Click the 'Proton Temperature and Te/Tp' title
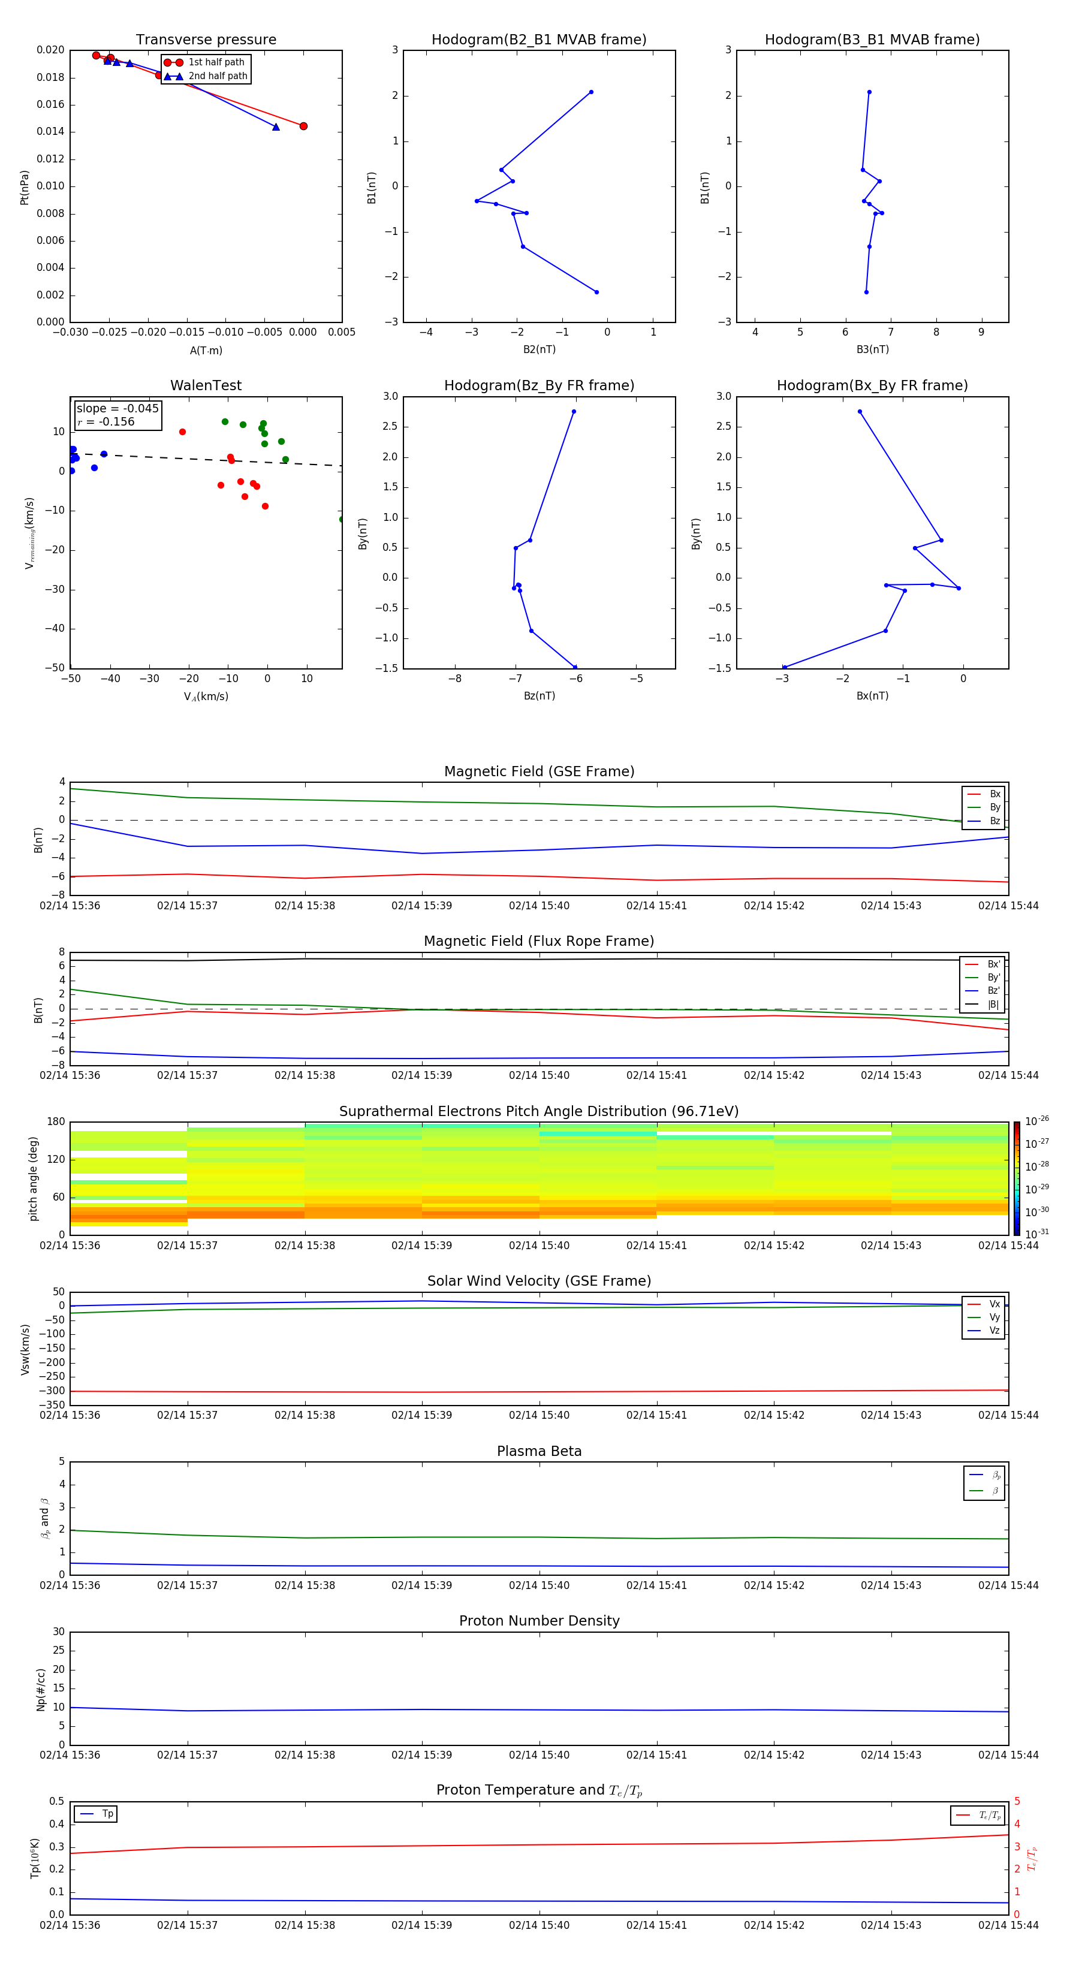Viewport: 1079px width, 1978px height. pos(539,1790)
